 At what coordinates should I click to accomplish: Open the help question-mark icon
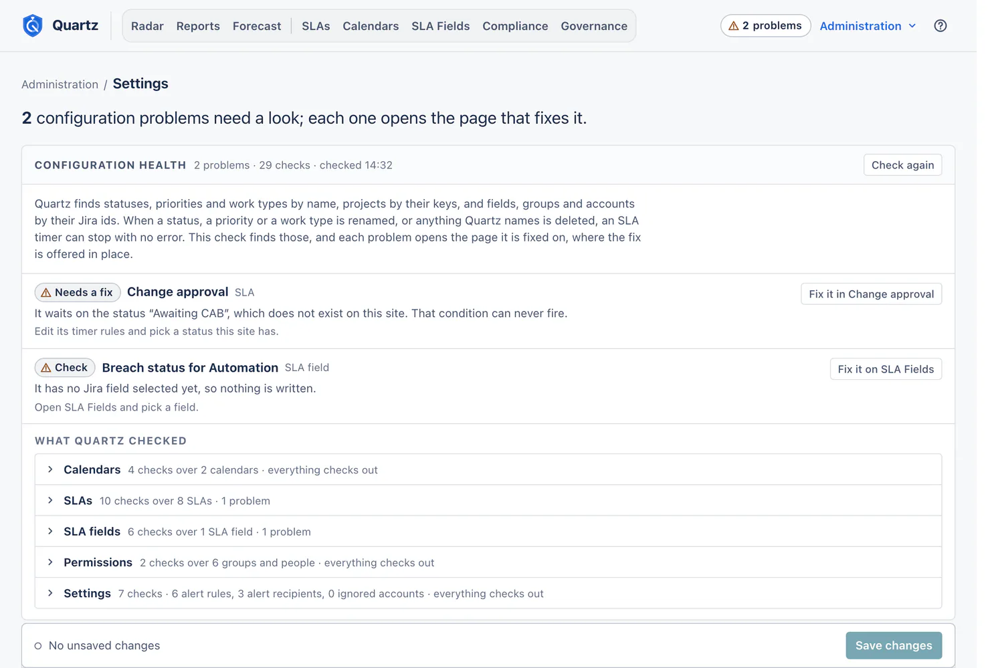coord(940,26)
